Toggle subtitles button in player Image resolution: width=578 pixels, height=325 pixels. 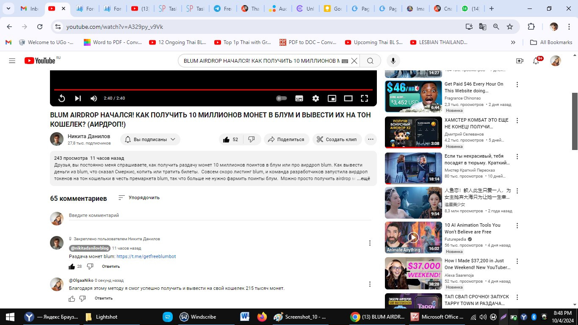(x=299, y=98)
